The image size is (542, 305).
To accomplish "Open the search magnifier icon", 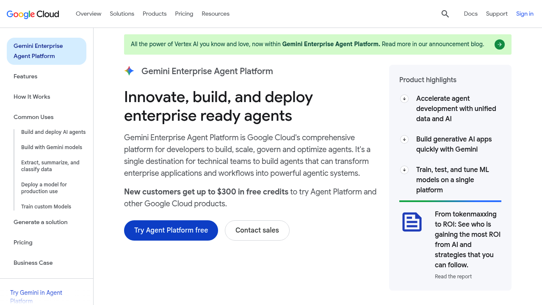I will tap(445, 14).
